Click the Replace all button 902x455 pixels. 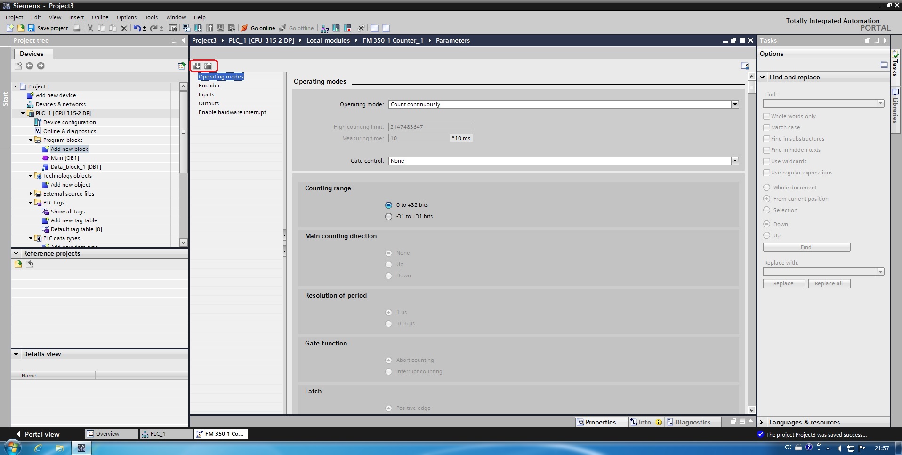click(x=829, y=283)
